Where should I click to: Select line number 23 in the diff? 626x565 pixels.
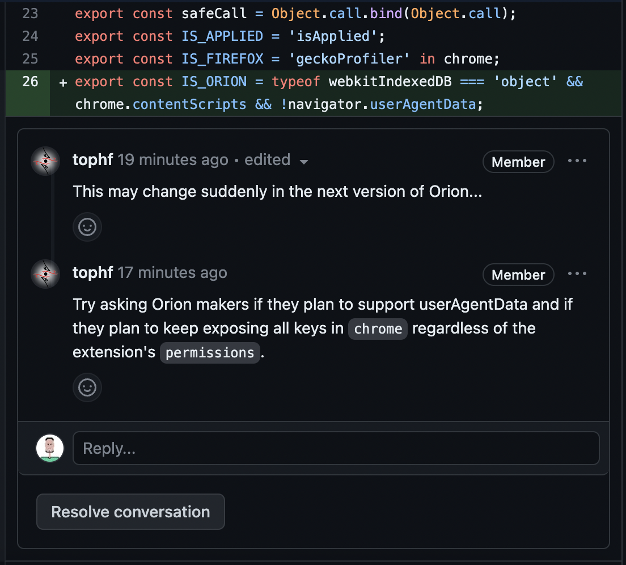pyautogui.click(x=30, y=14)
